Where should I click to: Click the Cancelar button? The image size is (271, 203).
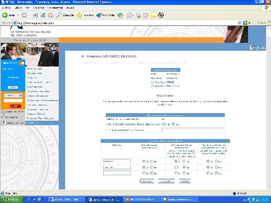pos(166,181)
